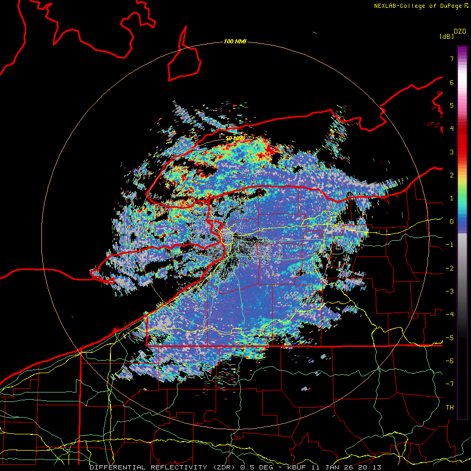
Task: Click the -5 dB legend tick label
Action: (x=450, y=338)
